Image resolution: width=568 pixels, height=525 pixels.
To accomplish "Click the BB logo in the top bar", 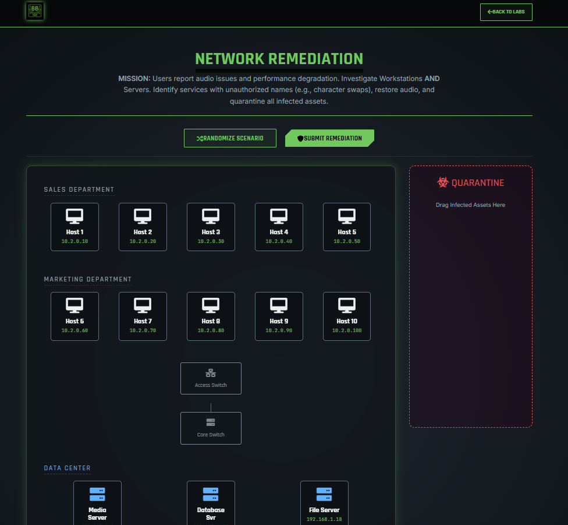I will coord(34,12).
